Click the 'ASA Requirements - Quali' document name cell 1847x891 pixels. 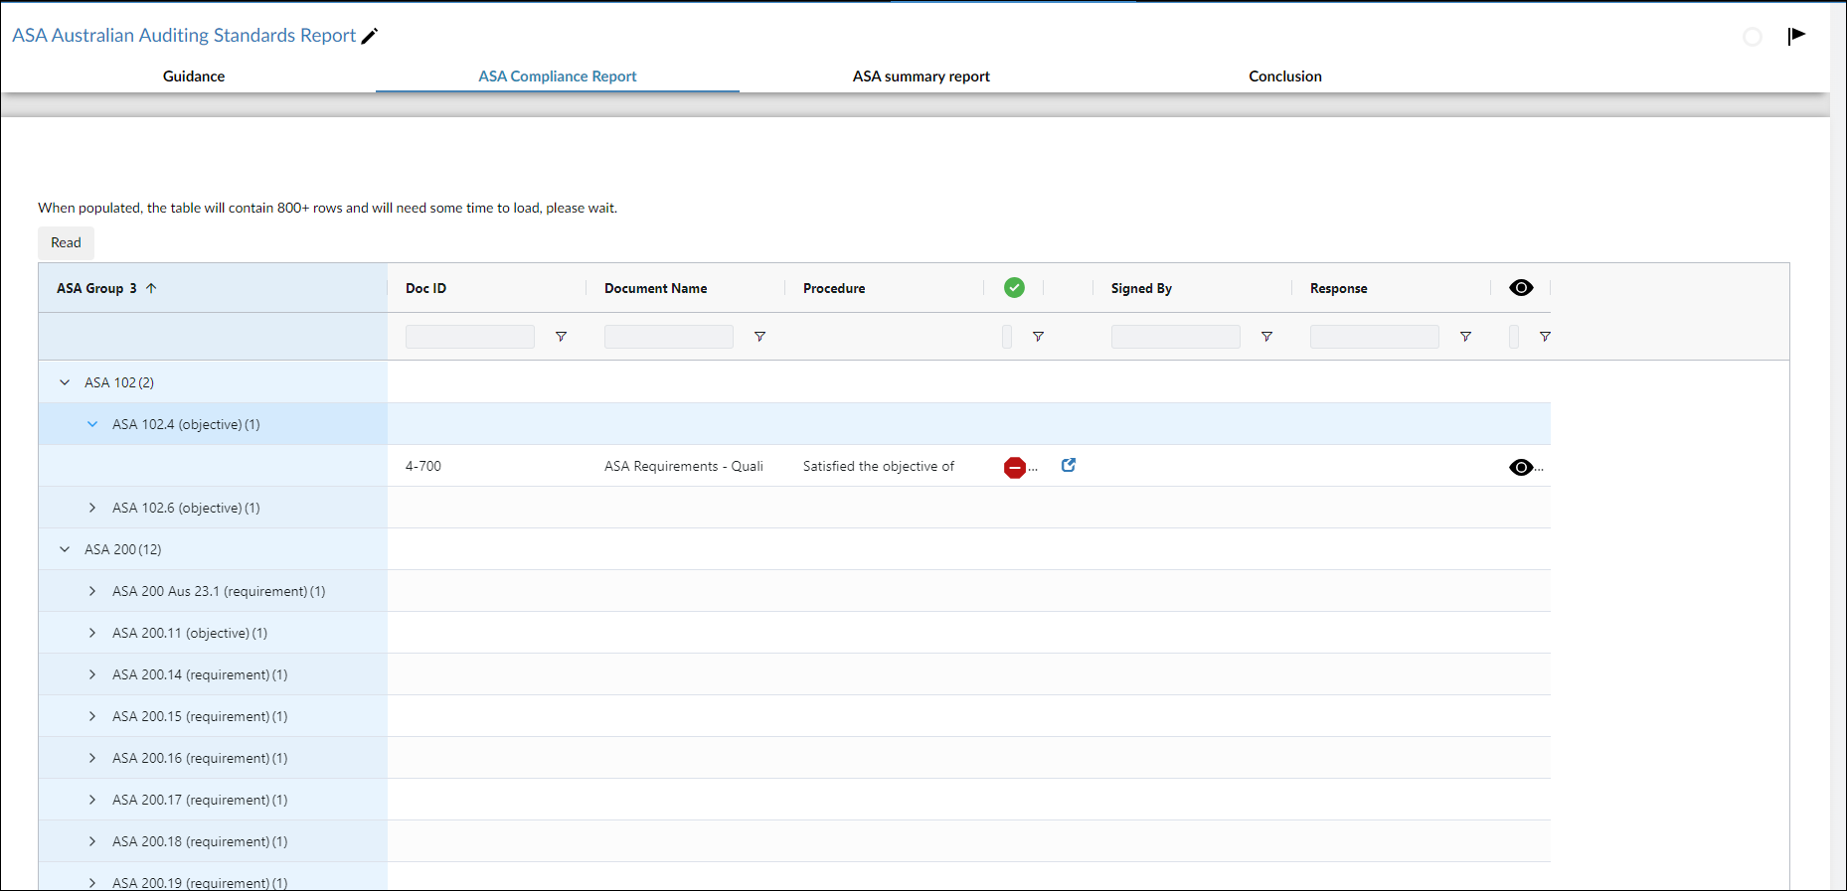point(684,466)
